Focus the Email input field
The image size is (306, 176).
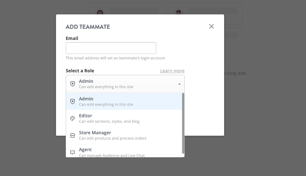(111, 48)
